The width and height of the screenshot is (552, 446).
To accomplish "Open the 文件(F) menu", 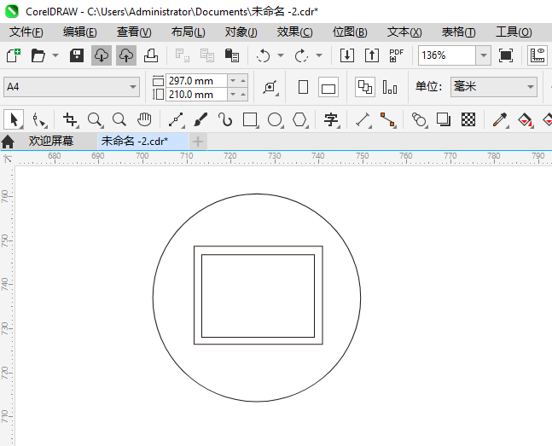I will point(26,32).
